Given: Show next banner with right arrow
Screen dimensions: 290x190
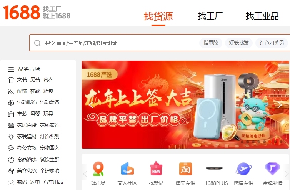Looking at the screenshot, I should coord(280,105).
